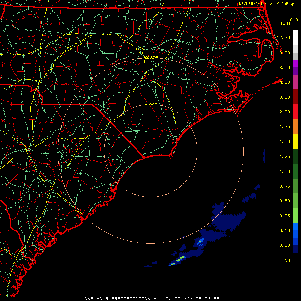The width and height of the screenshot is (301, 301).
Task: Click the 2.00 legend value
Action: (285, 112)
